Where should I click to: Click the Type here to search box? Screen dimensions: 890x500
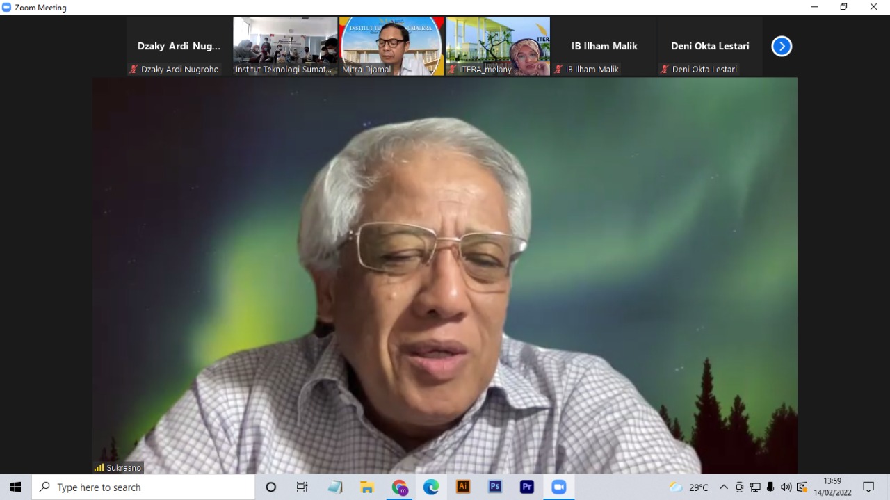click(x=143, y=487)
